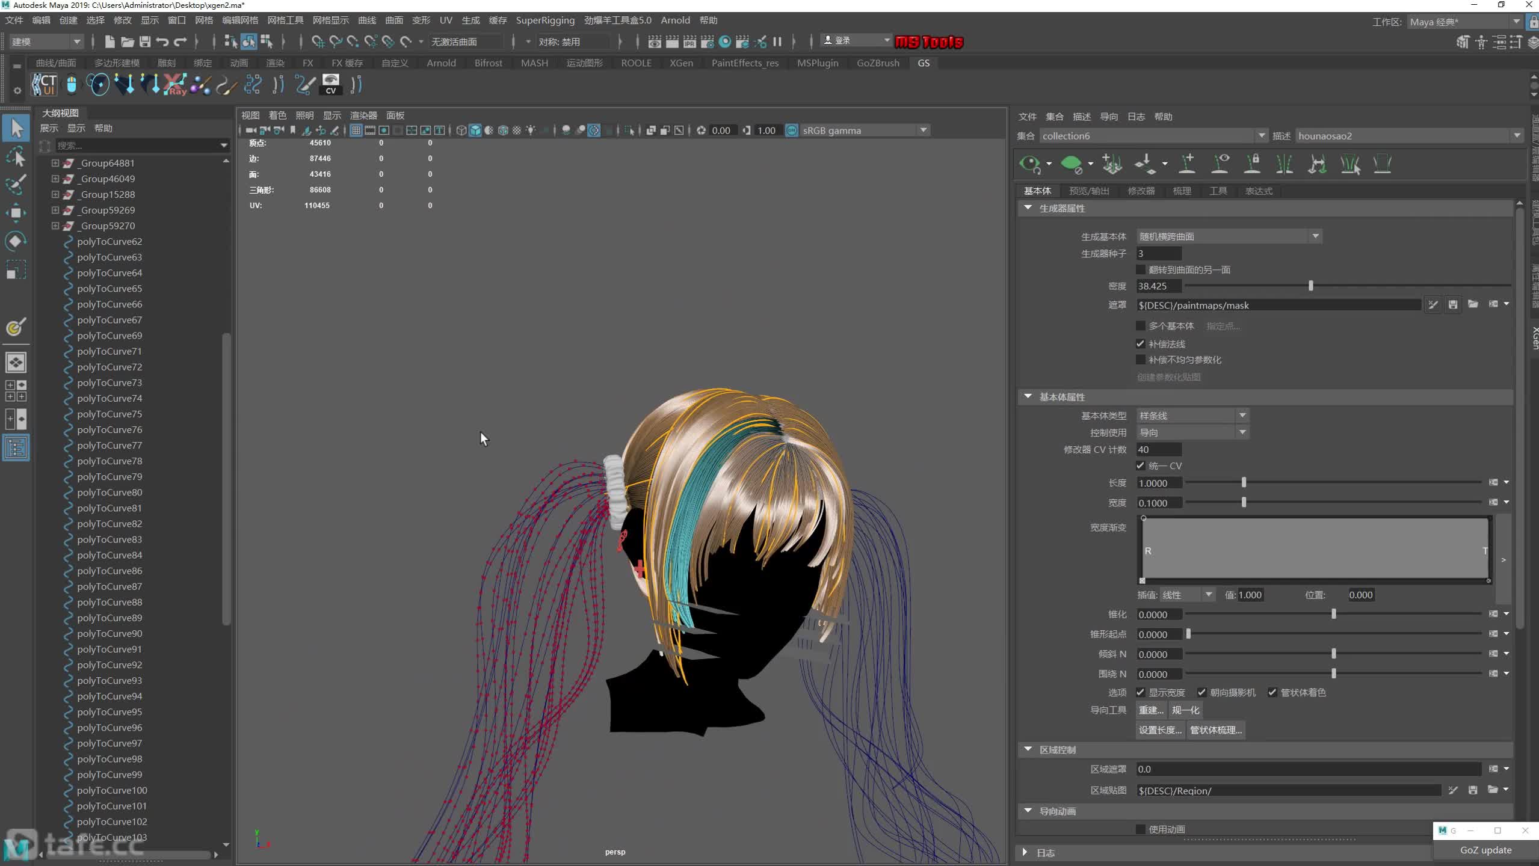Image resolution: width=1539 pixels, height=866 pixels.
Task: Open 基本体类型 dropdown
Action: point(1192,416)
